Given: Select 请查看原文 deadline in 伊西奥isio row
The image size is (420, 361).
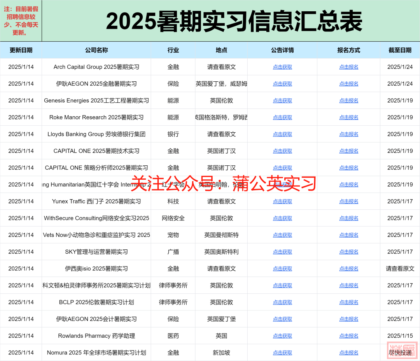Looking at the screenshot, I should (x=400, y=269).
